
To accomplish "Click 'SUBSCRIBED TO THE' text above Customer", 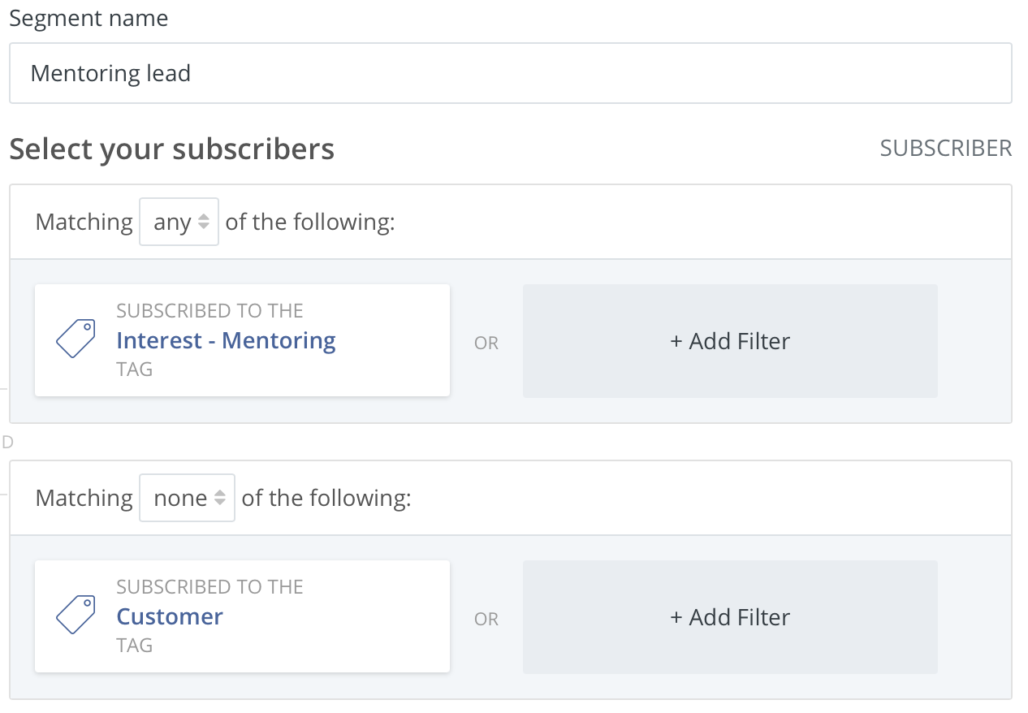I will [x=209, y=587].
